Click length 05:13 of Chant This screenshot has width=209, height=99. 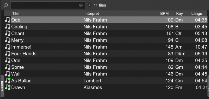tap(201, 33)
